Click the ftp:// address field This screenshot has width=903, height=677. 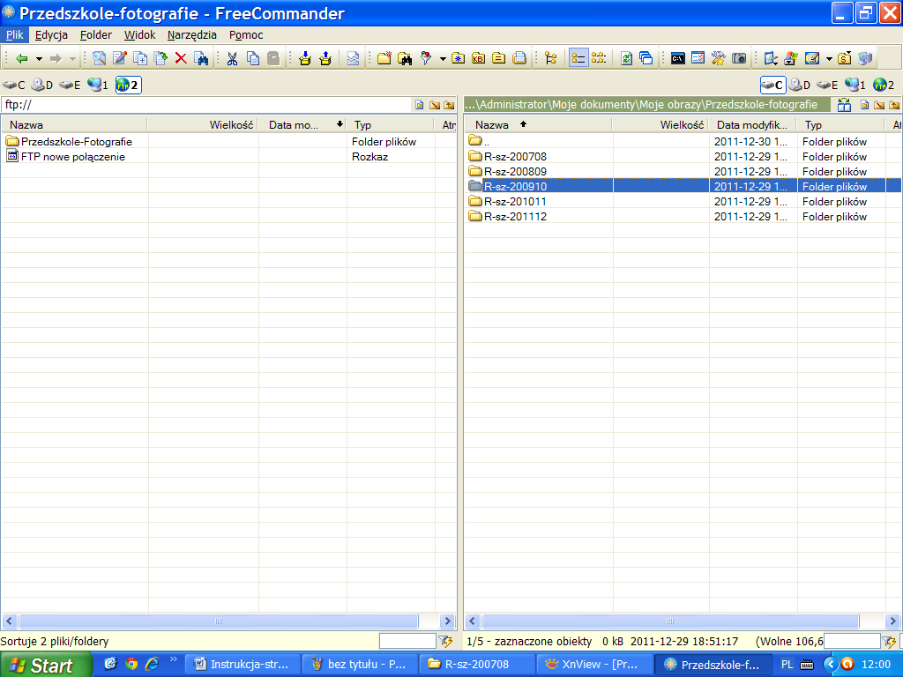coord(206,105)
